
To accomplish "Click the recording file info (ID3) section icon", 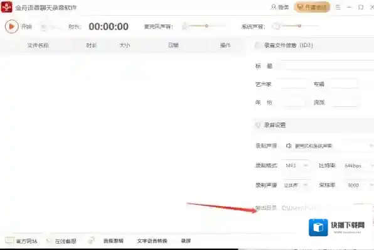I will click(x=258, y=45).
